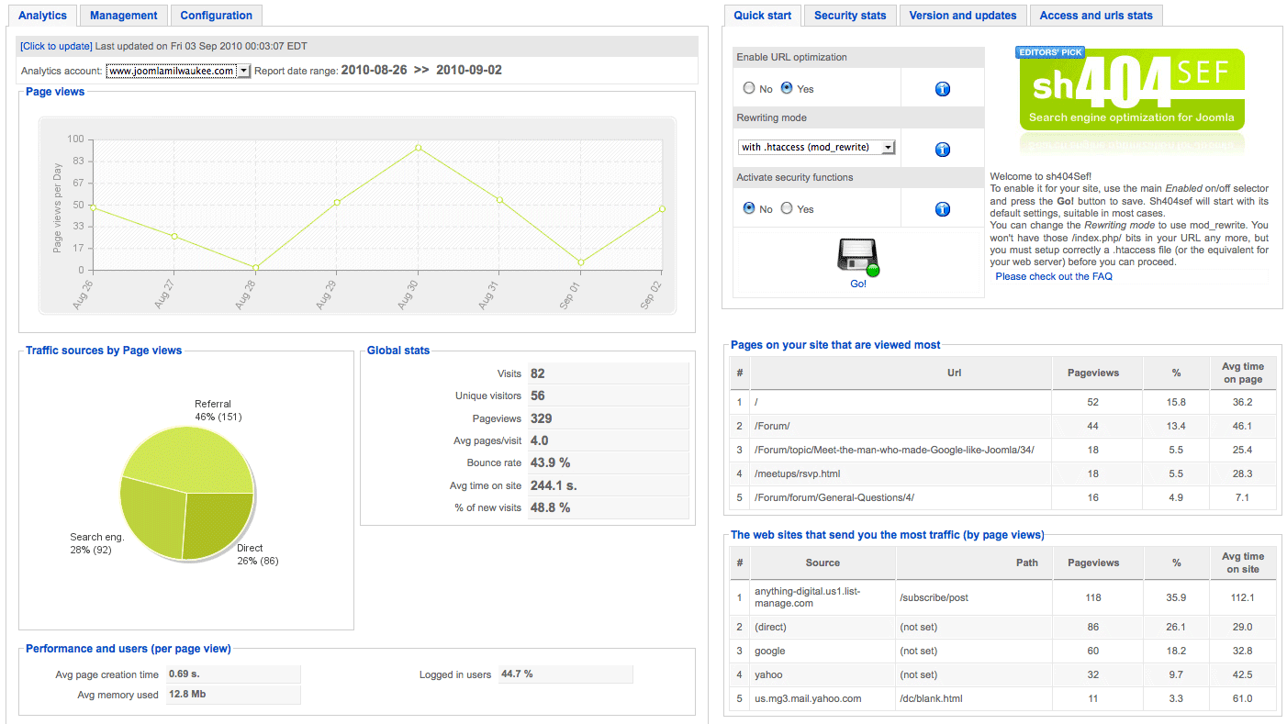
Task: Click the Please check out the FAQ link
Action: (1053, 275)
